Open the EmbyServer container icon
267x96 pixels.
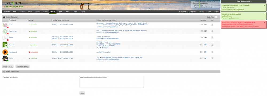click(5, 31)
